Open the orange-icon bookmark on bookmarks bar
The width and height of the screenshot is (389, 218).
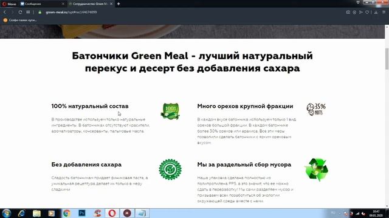(x=20, y=20)
